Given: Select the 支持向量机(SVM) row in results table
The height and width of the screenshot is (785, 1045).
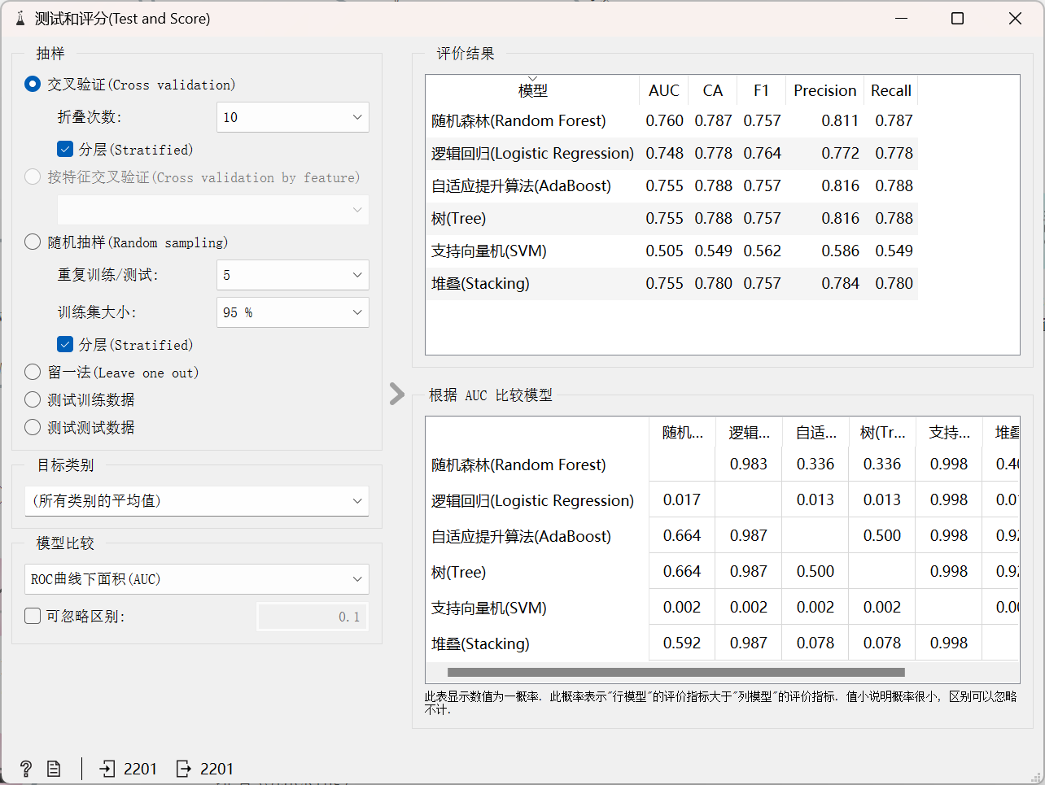Looking at the screenshot, I should 672,251.
